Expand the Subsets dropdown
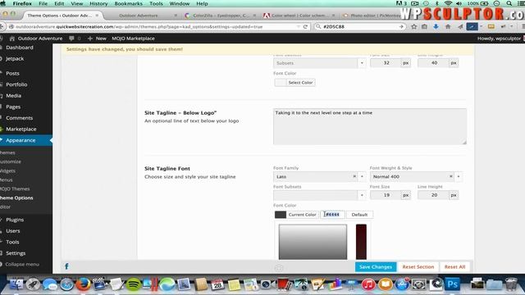This screenshot has width=525, height=295. point(362,63)
